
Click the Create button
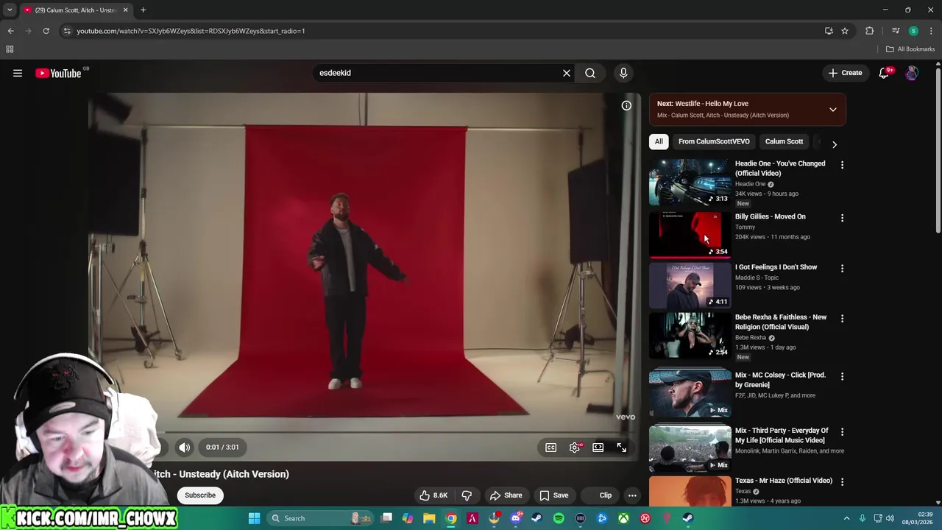[x=845, y=73]
